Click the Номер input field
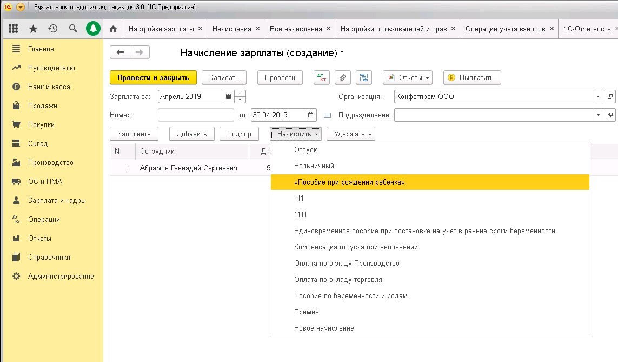 (196, 115)
